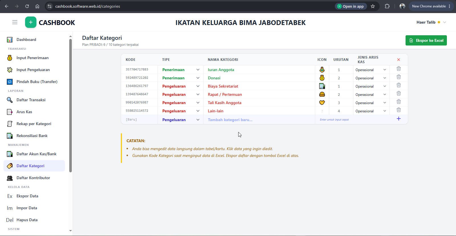
Task: Open Hapus Data page
Action: (34, 220)
